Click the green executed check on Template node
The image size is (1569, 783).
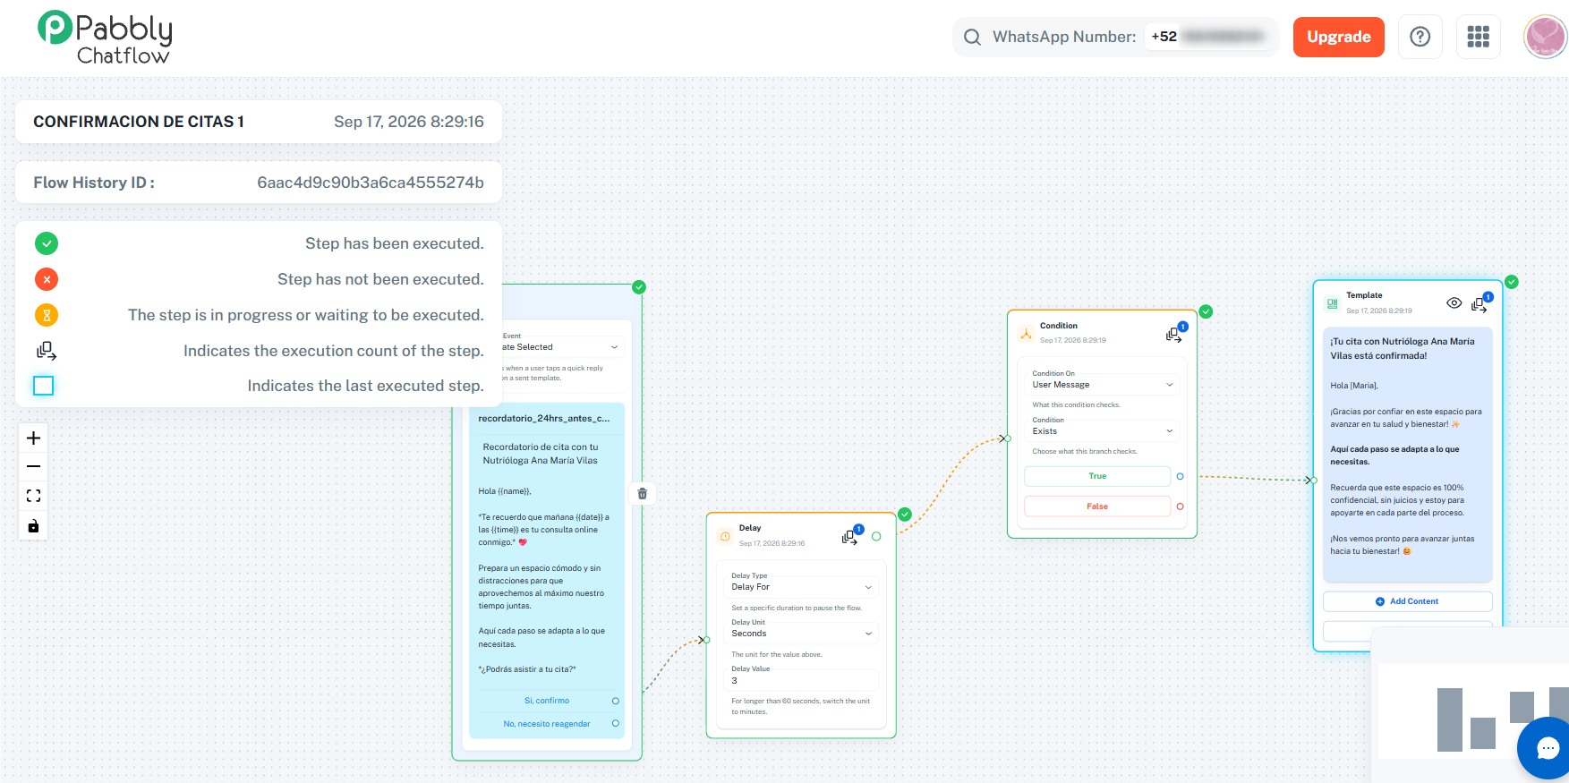click(1512, 282)
